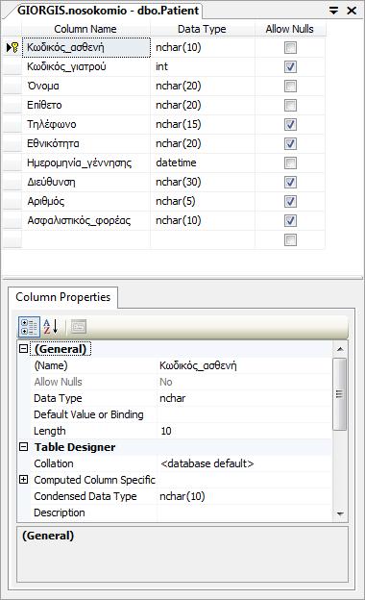Enable Allow Nulls for Όνομα column
The image size is (365, 600).
tap(290, 87)
